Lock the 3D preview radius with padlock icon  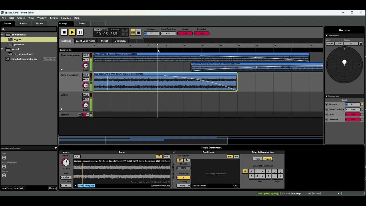click(x=361, y=43)
